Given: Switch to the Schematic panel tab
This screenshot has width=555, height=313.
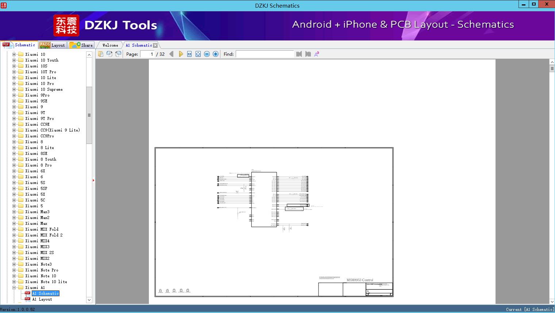Looking at the screenshot, I should pos(19,45).
